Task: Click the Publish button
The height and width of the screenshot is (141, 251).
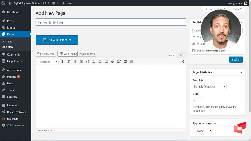Action: [x=236, y=59]
